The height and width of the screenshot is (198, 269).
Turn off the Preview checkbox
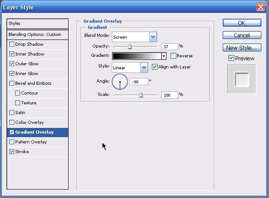click(231, 58)
